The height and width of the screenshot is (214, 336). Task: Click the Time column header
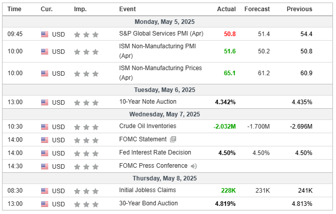coord(14,9)
